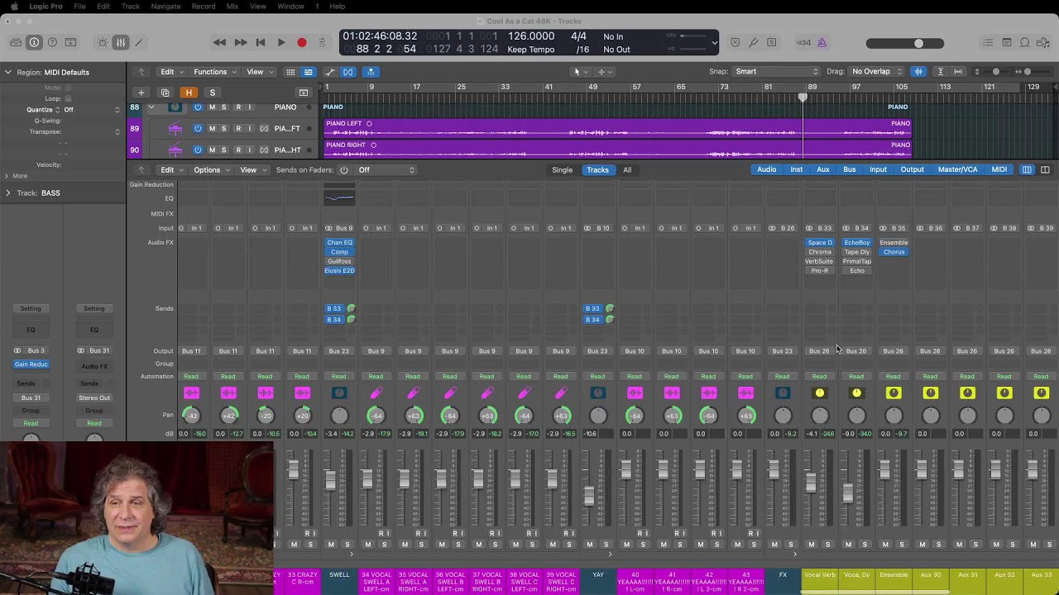Open the Note Pads icon

1006,42
